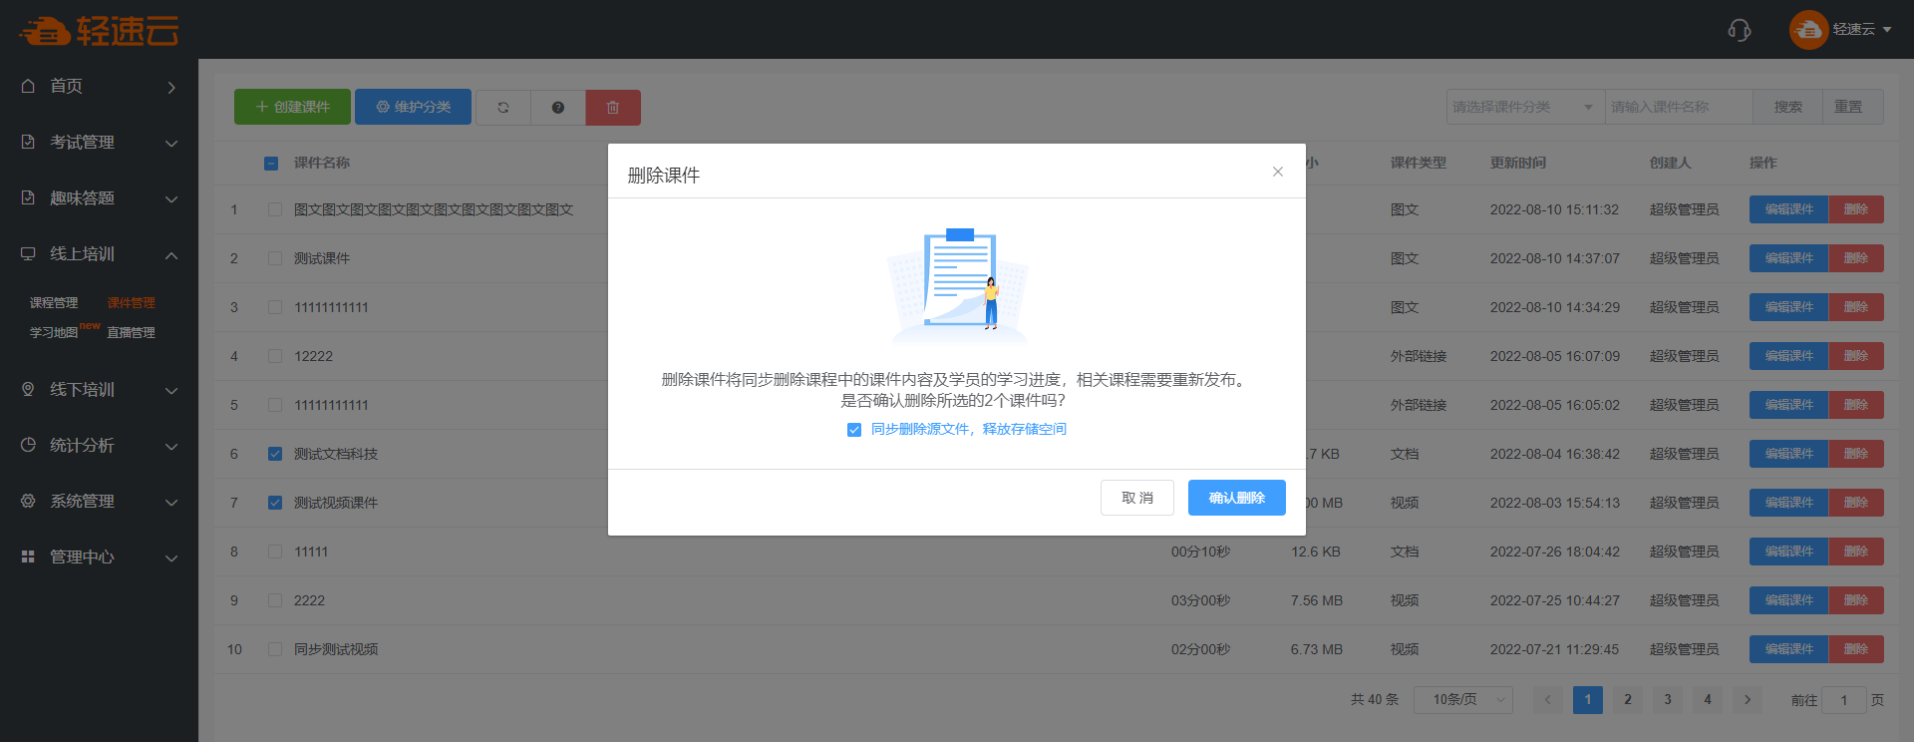Click the 请输入课件名称 search input field
Screen dimensions: 1914x742
pos(1678,107)
